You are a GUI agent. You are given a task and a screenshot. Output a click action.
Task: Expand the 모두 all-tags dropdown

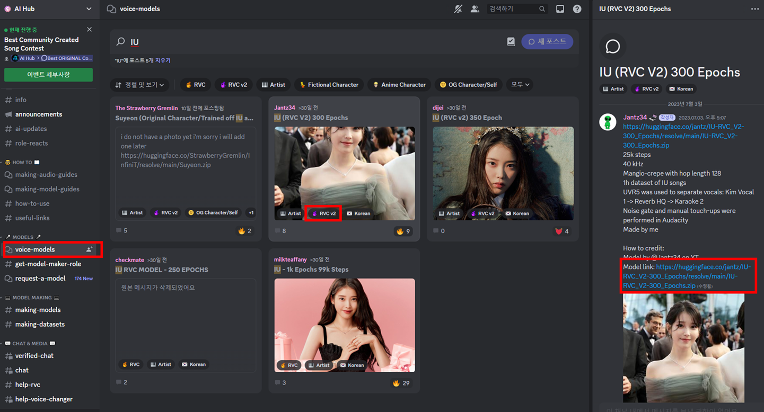coord(520,85)
